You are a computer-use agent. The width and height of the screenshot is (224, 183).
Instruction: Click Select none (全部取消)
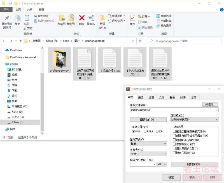pyautogui.click(x=164, y=21)
